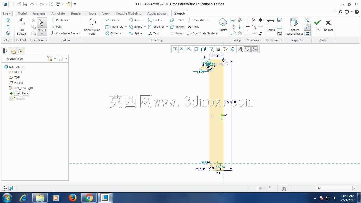Apply the parallel constraint icon
Viewport: 361px width, 203px height.
coord(260,33)
